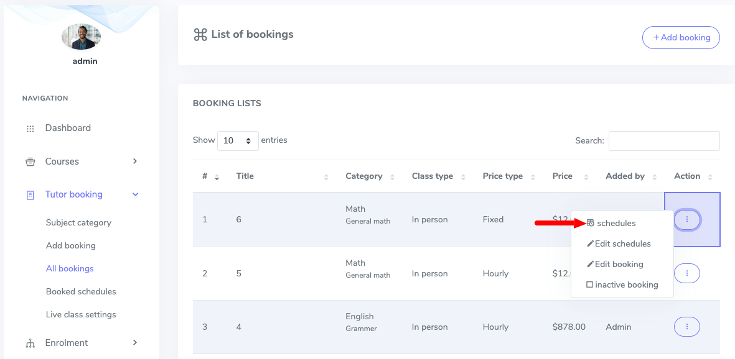Click the schedules icon in the context menu

pyautogui.click(x=590, y=222)
